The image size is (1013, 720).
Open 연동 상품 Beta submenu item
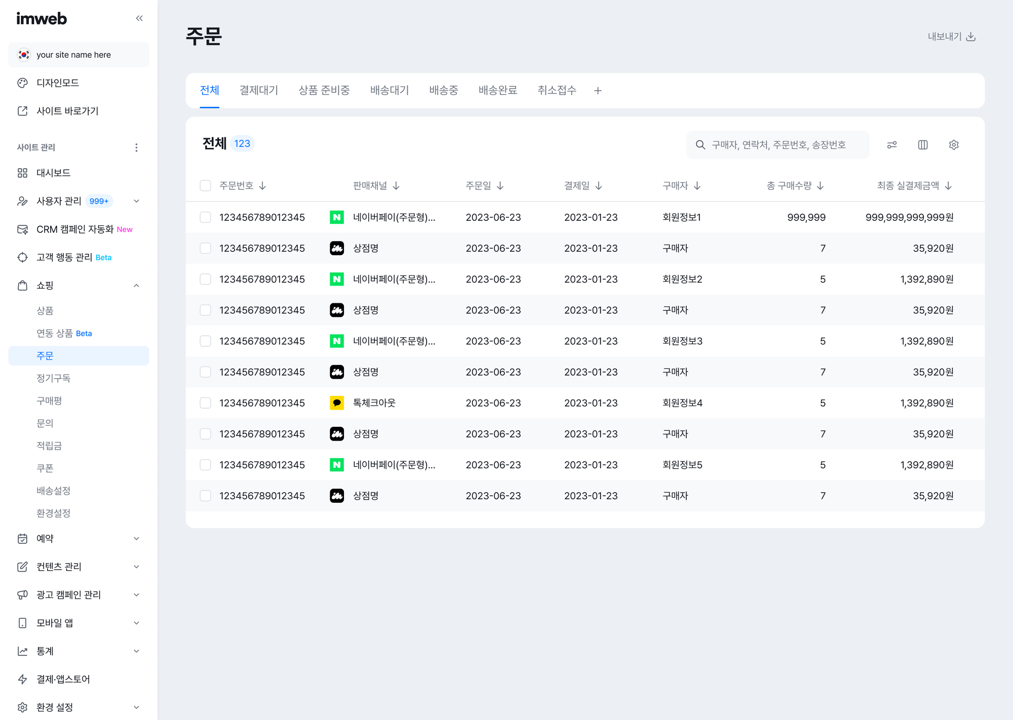coord(64,333)
